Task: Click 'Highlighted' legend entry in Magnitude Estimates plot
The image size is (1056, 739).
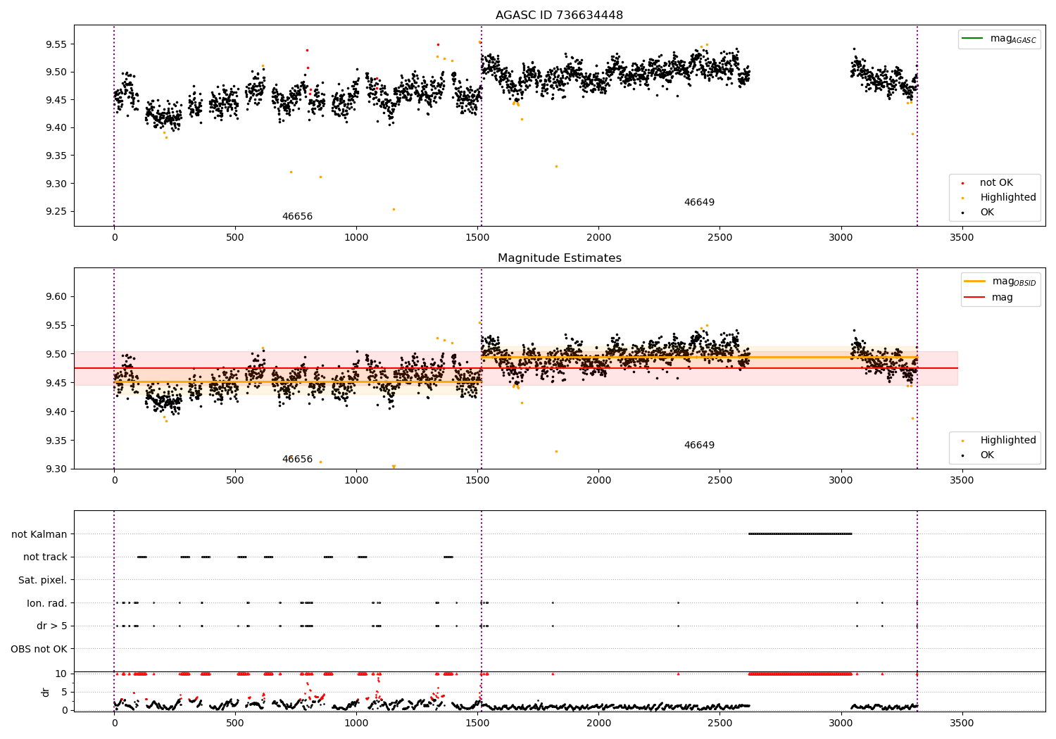Action: [999, 441]
